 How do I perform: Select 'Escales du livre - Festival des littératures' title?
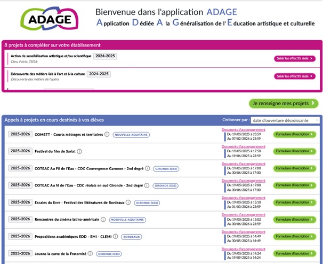[79, 203]
